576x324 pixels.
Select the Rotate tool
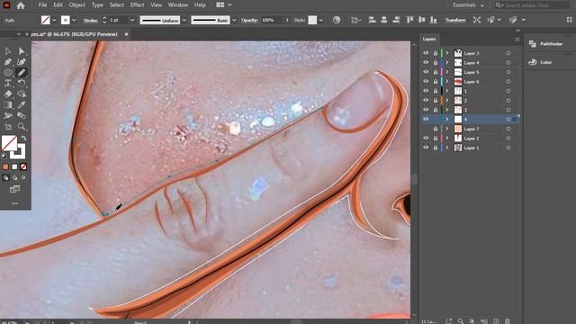coord(22,84)
